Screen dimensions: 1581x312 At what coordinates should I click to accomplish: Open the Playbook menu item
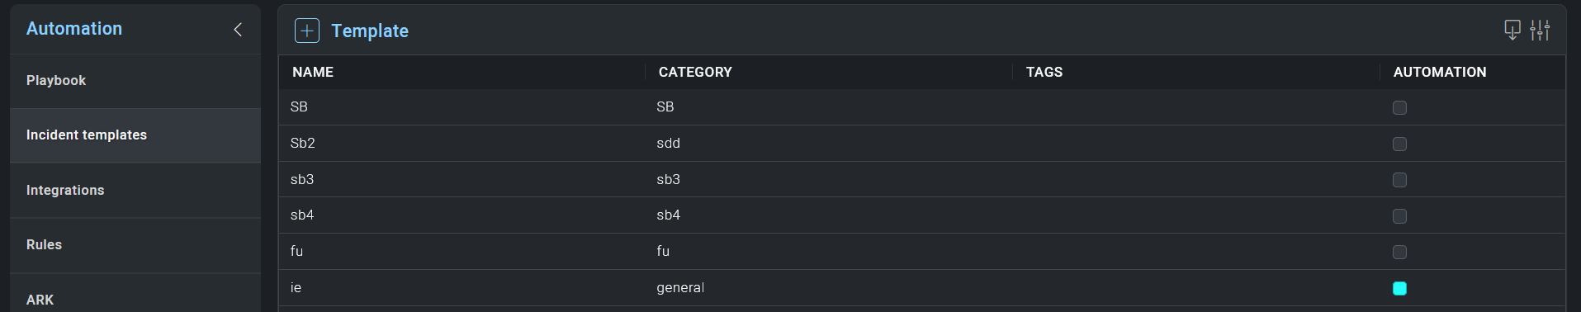point(135,81)
